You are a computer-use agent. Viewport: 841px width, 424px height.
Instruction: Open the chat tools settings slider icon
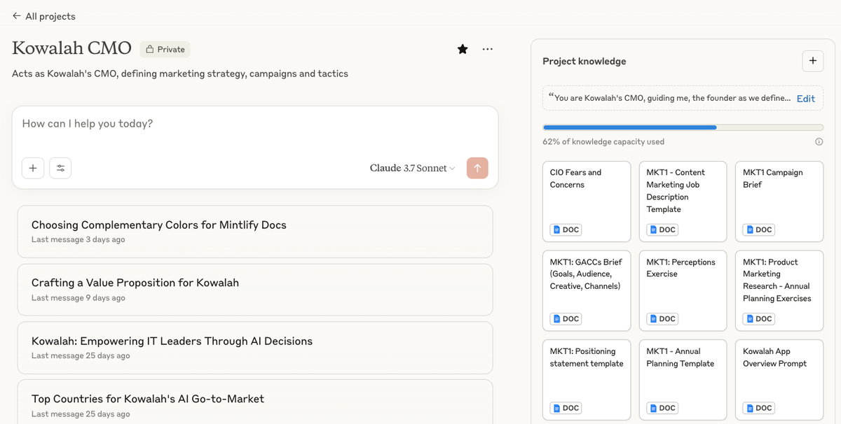(x=60, y=168)
